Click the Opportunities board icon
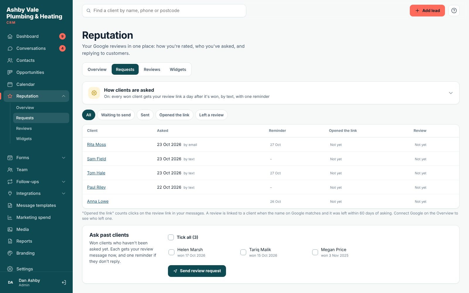Screen dimensions: 469x293 (10, 72)
